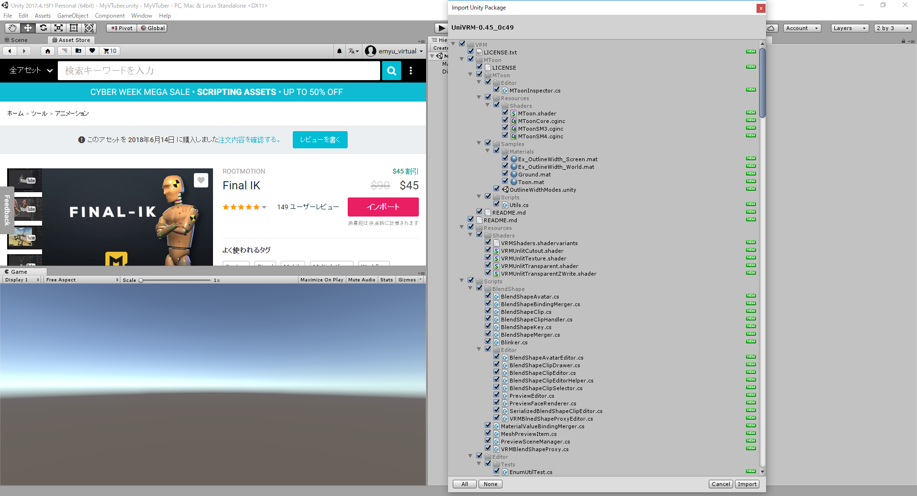Switch to the Scene tab
The image size is (917, 496).
click(x=18, y=40)
